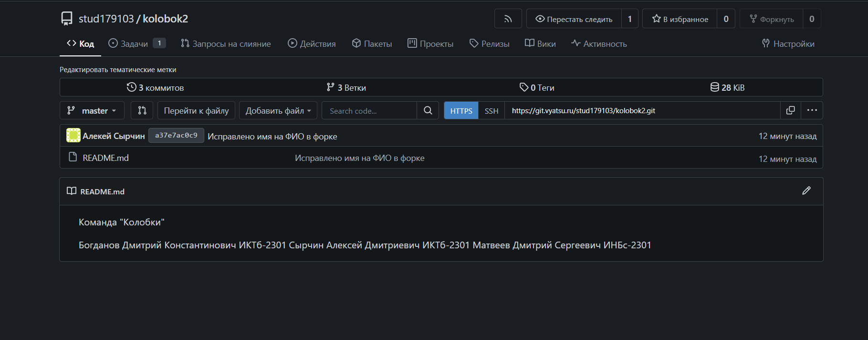Switch to Запросы на слияние tab

click(226, 43)
